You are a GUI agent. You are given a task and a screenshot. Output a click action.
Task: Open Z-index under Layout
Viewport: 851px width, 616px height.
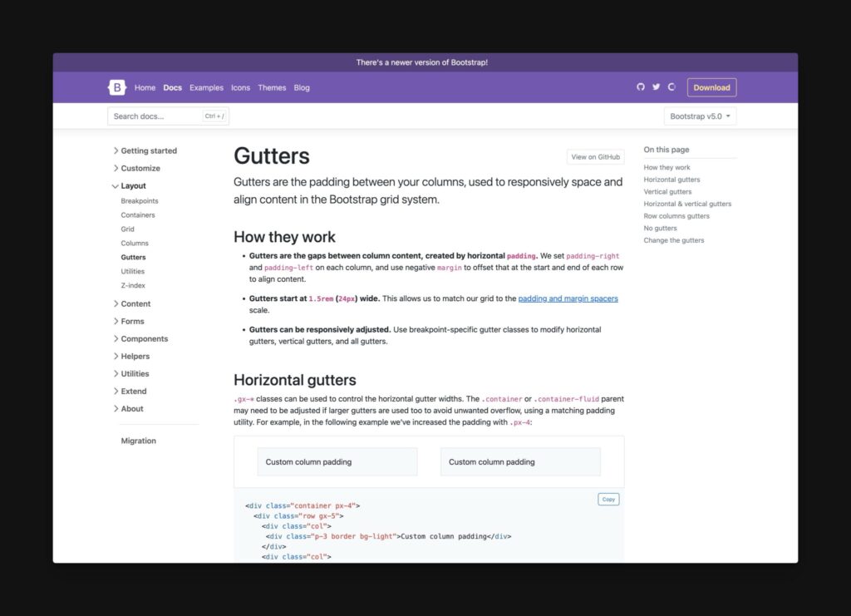click(x=133, y=285)
